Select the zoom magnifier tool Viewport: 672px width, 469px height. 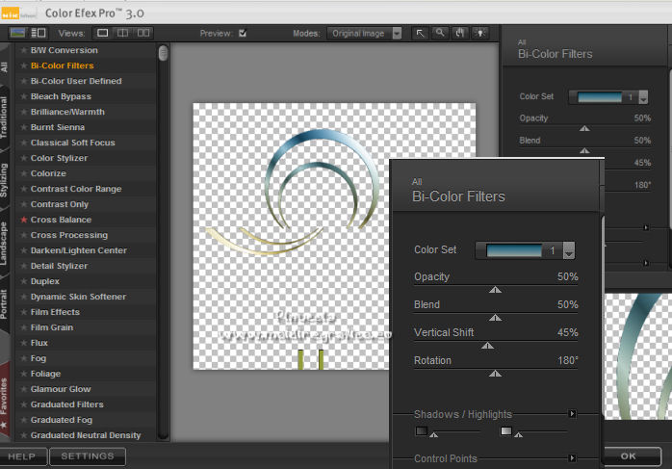tap(440, 33)
